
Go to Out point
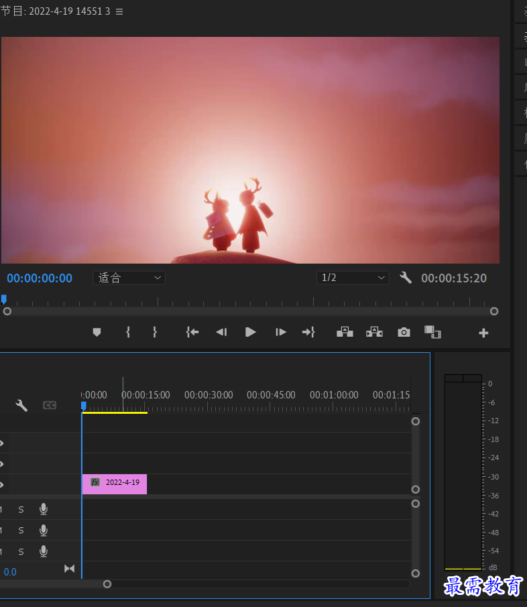(x=308, y=332)
